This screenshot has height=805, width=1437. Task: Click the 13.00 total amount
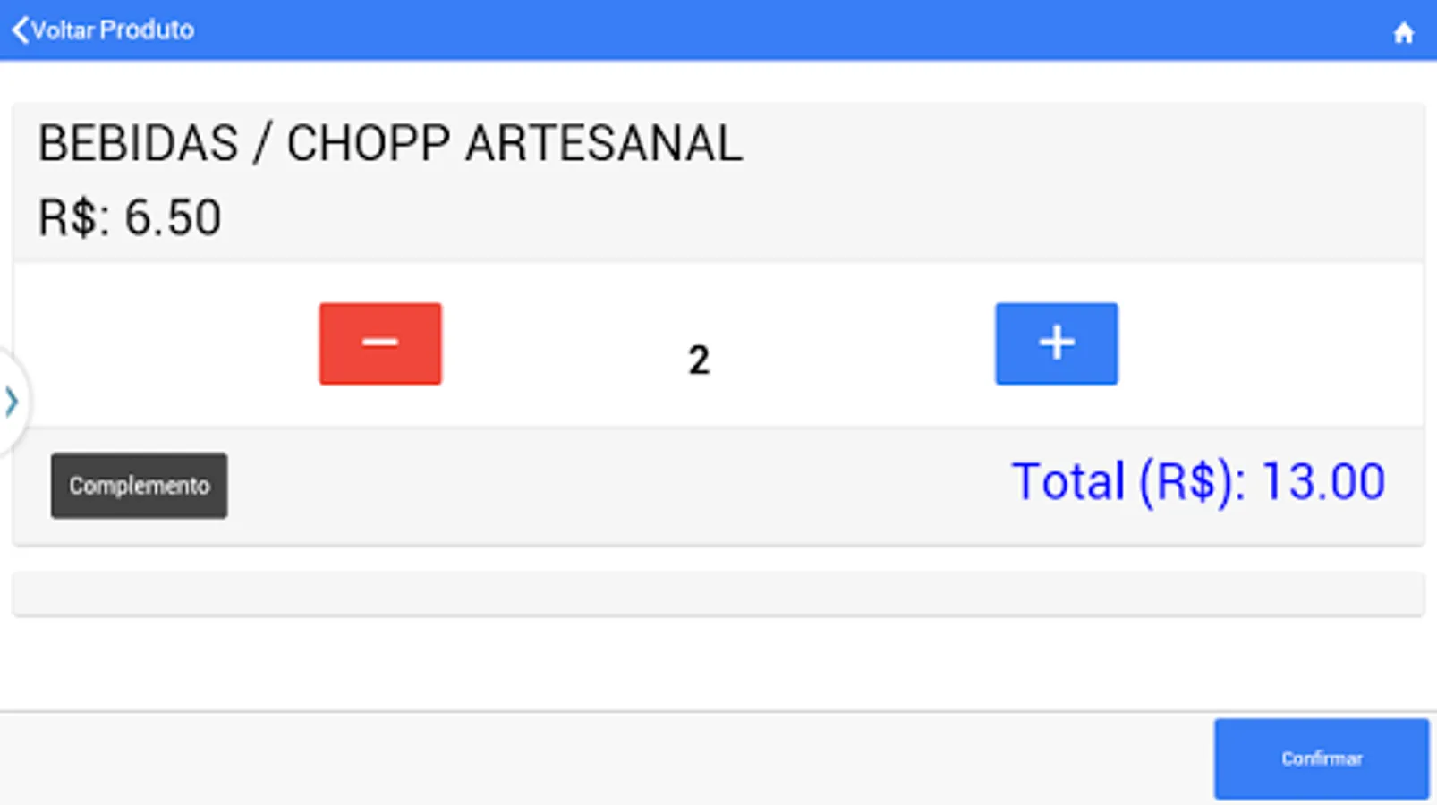click(1322, 482)
